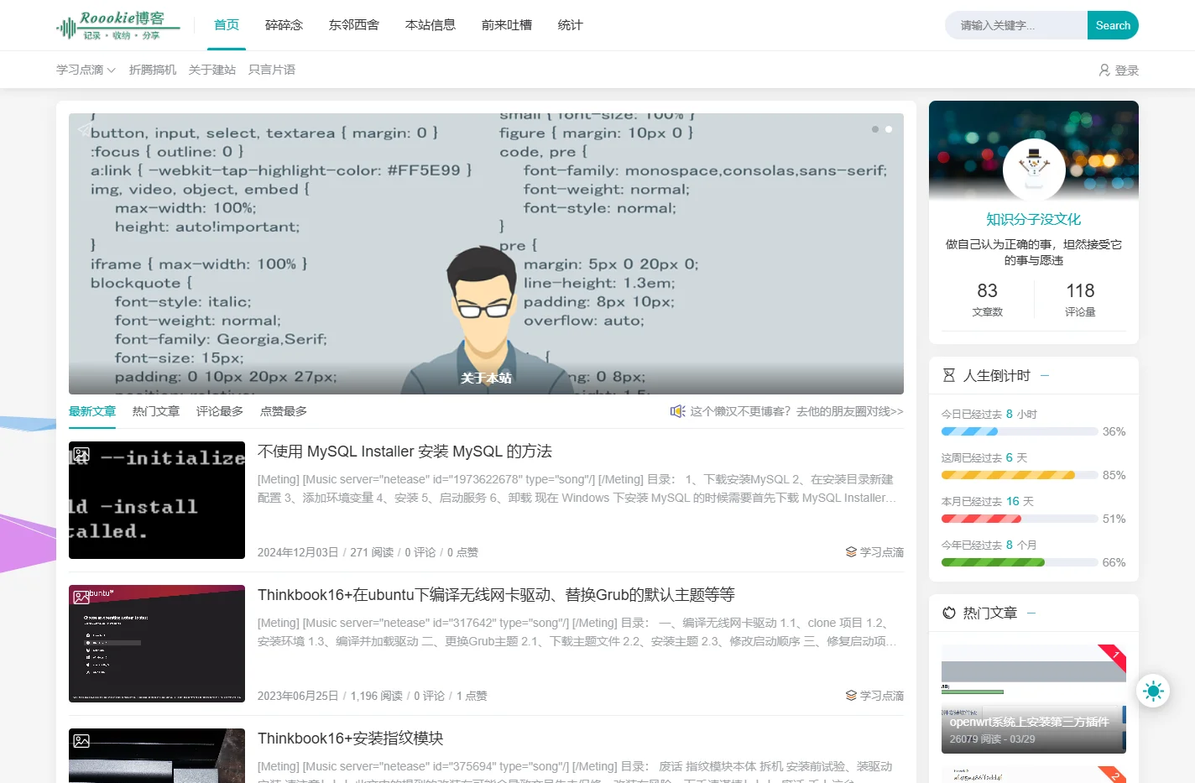Click image icon on ubuntu post thumbnail
1195x783 pixels.
click(81, 598)
